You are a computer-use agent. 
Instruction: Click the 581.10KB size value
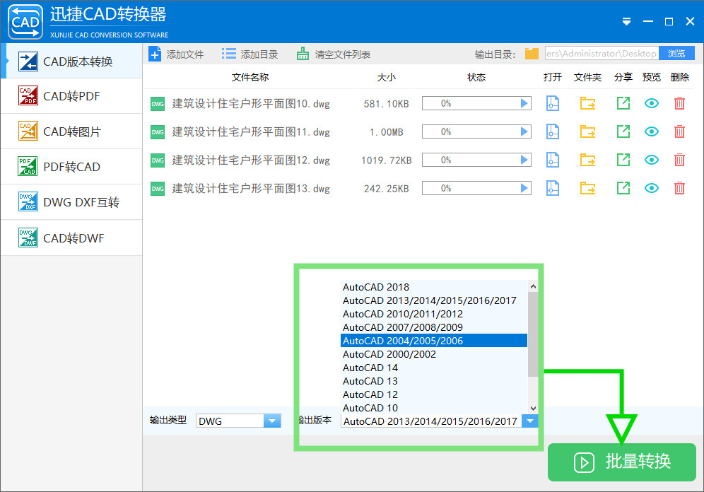click(x=386, y=104)
